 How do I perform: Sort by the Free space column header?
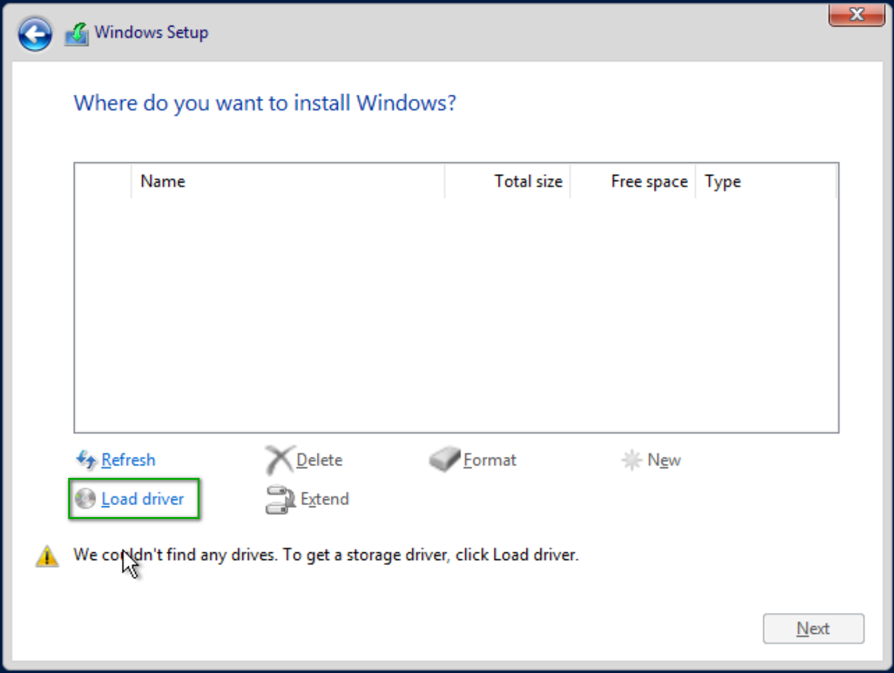coord(633,181)
